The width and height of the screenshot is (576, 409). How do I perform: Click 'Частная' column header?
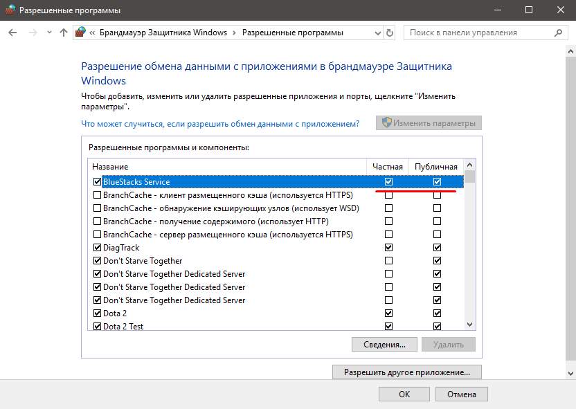388,167
